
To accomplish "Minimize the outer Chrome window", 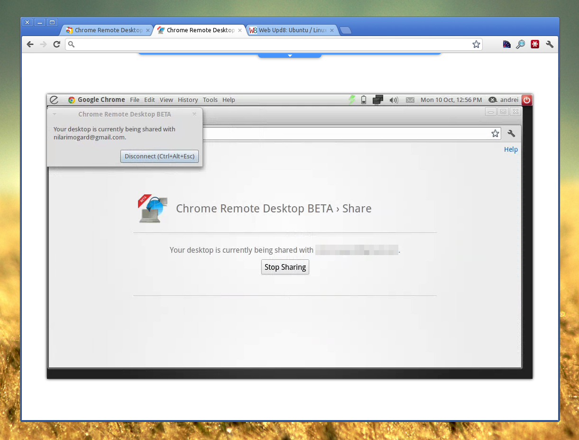I will [x=40, y=22].
